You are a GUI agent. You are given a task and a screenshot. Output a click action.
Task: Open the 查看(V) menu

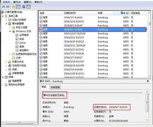click(x=28, y=2)
